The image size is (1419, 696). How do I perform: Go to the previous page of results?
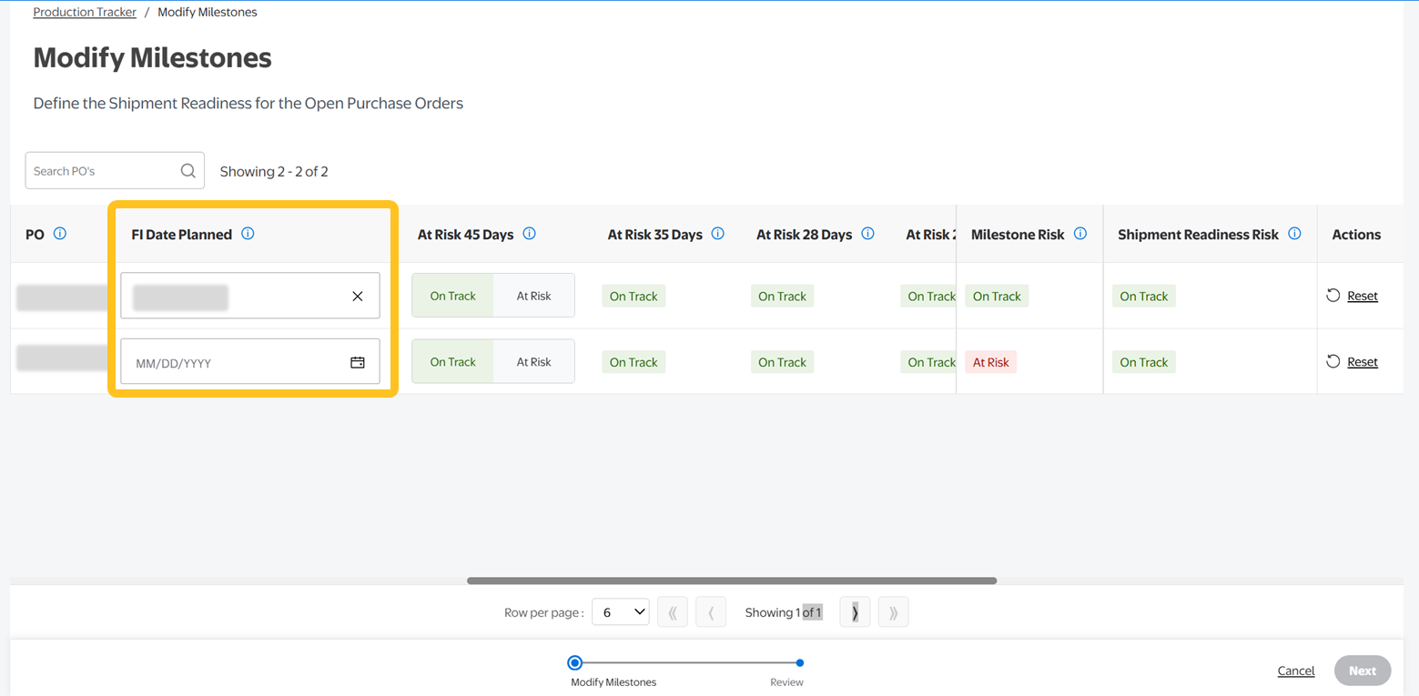click(x=711, y=612)
